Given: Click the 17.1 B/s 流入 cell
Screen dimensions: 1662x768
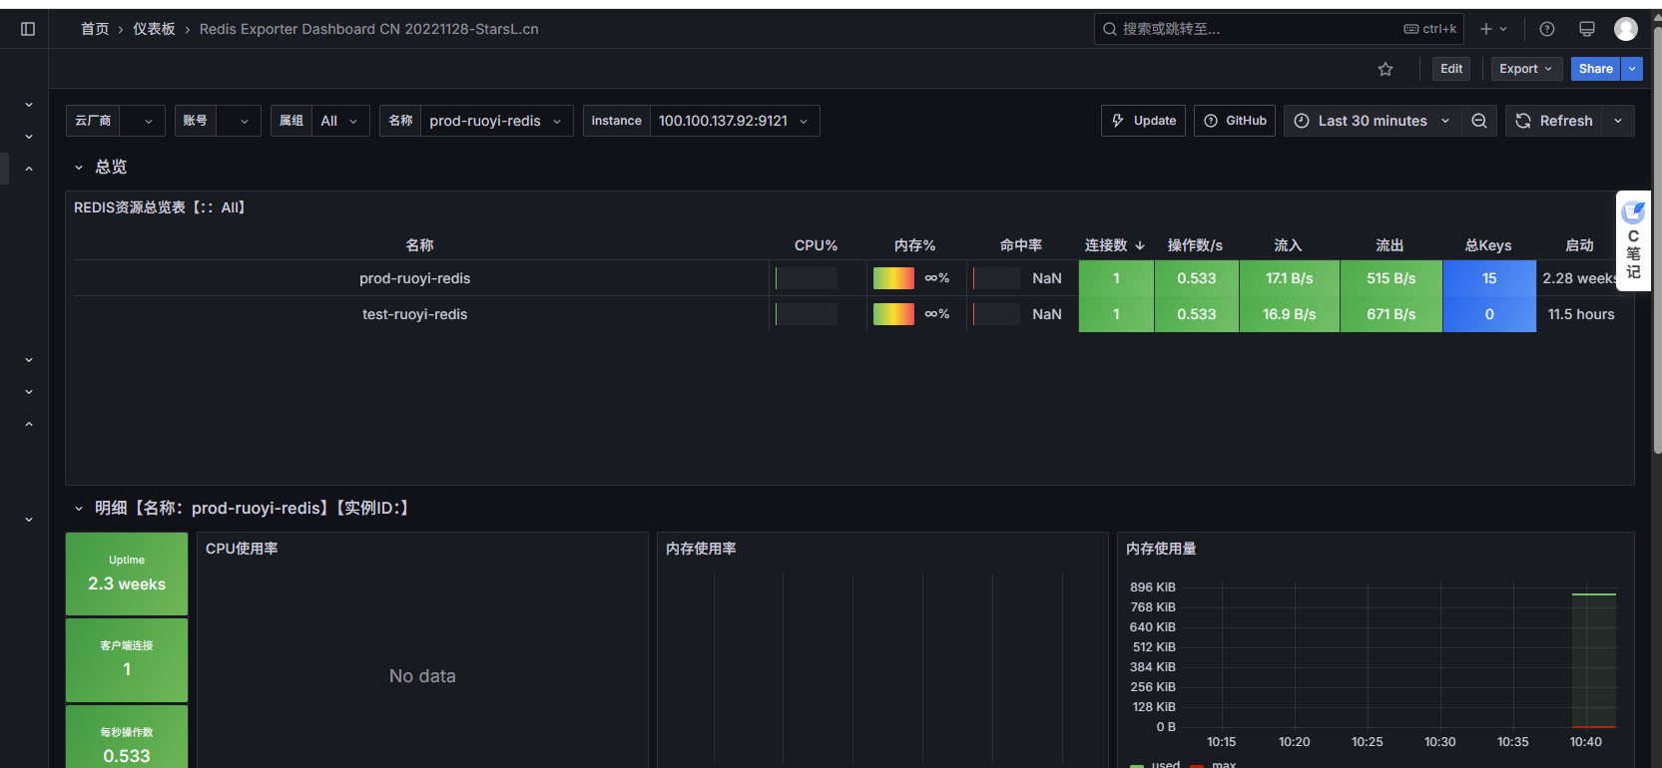Looking at the screenshot, I should [x=1289, y=278].
